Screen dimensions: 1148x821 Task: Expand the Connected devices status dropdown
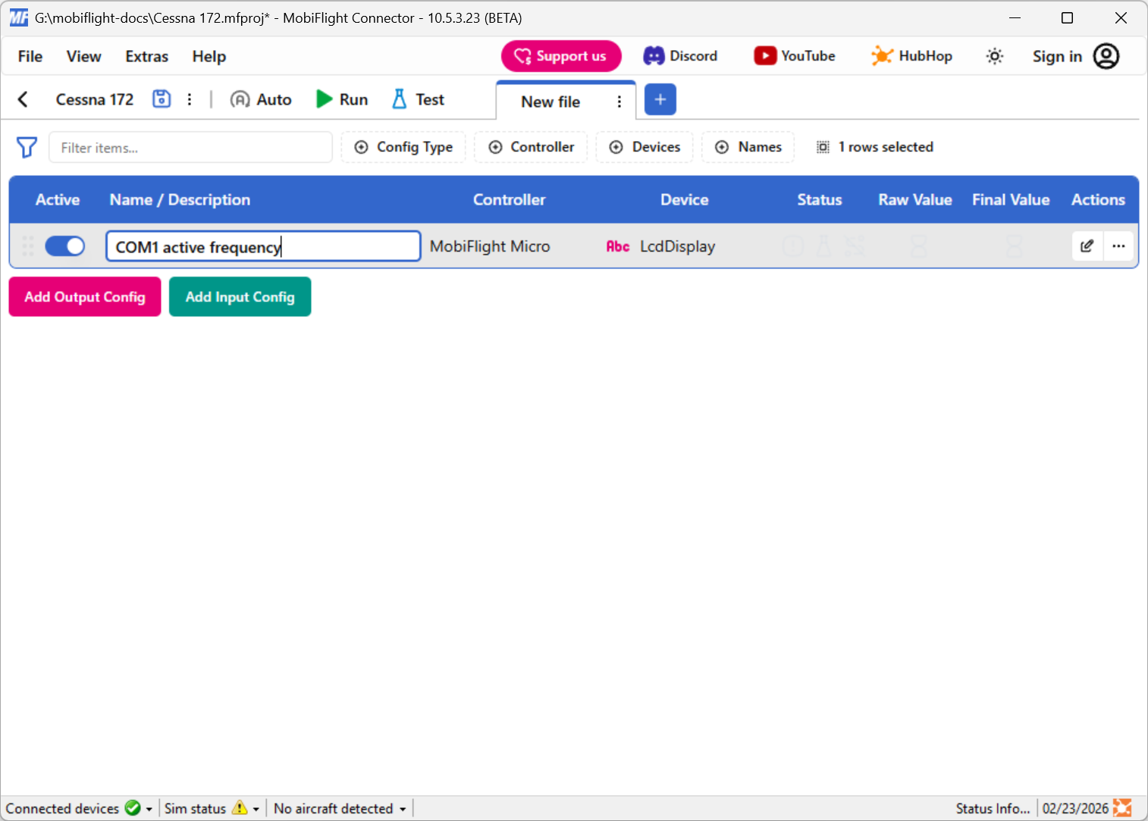(149, 808)
